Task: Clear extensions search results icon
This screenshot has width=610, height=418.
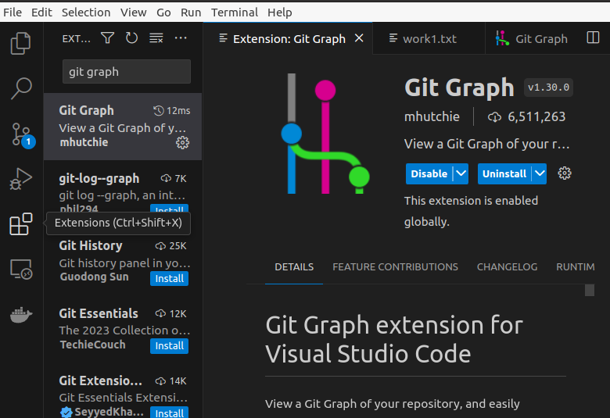Action: point(156,38)
